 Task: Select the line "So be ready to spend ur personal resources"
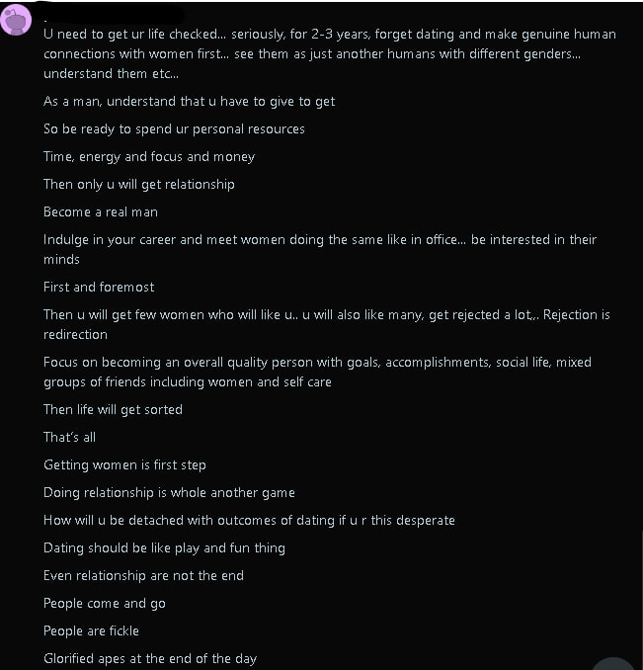(174, 128)
